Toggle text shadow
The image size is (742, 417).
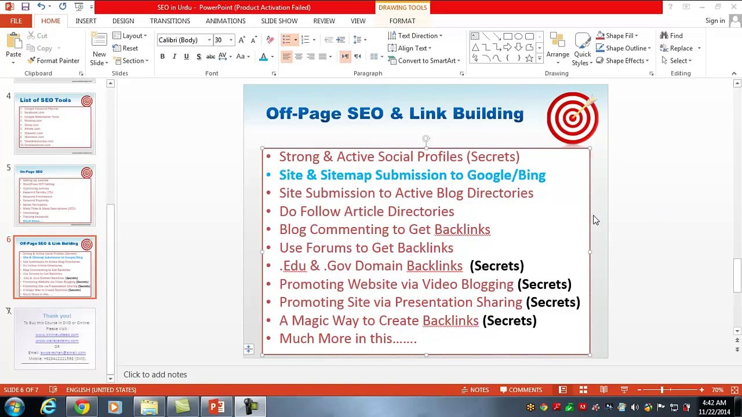[x=198, y=56]
